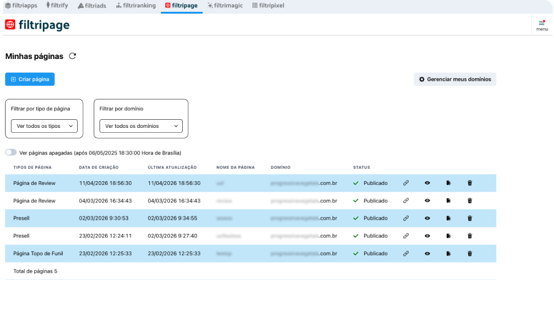This screenshot has width=554, height=311.
Task: Click the refresh icon beside Minhas páginas
Action: click(73, 56)
